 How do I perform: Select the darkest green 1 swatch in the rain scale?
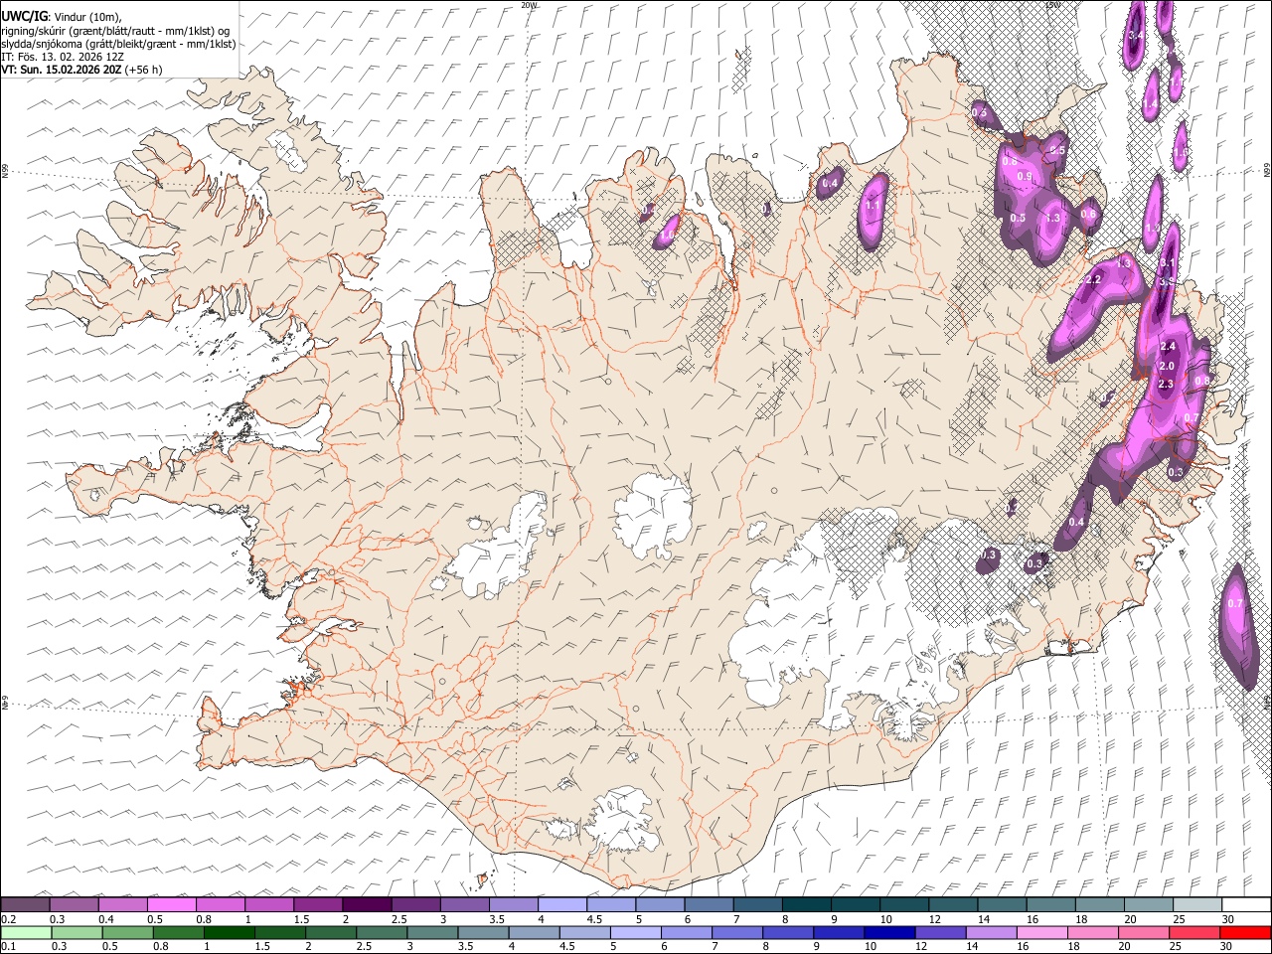(x=230, y=933)
